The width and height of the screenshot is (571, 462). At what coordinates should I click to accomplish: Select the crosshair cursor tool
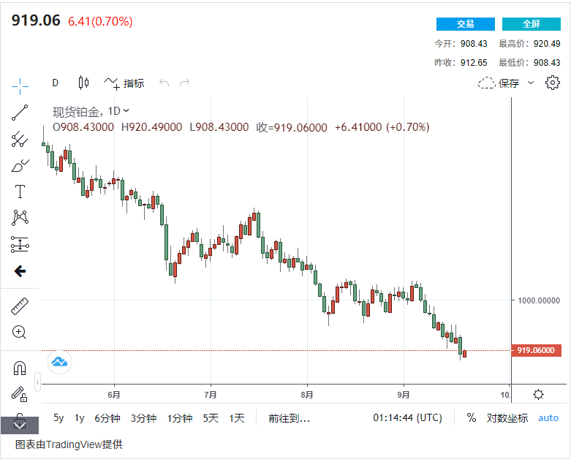click(20, 86)
